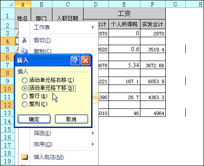
Task: Click cell containing 5.34
Action: (x=124, y=65)
